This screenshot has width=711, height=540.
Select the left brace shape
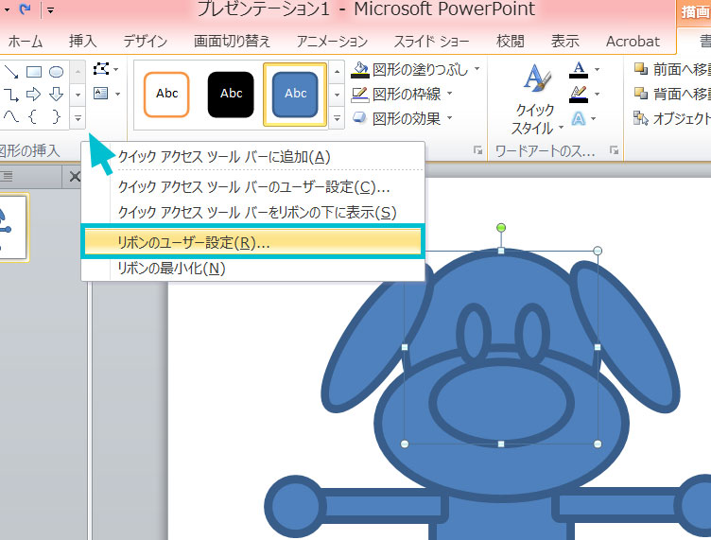(x=33, y=117)
